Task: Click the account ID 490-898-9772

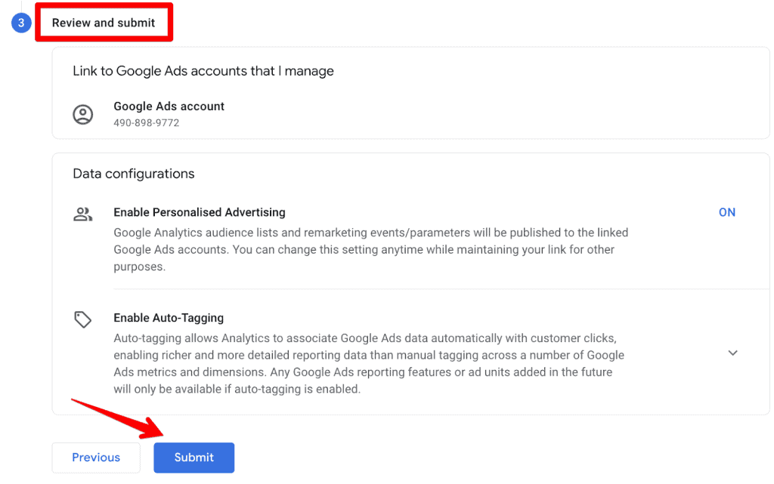Action: click(x=147, y=122)
